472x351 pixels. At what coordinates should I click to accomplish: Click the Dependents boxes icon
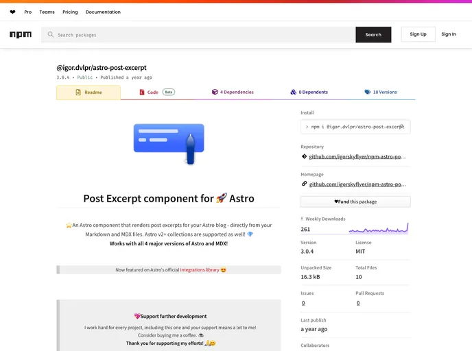click(293, 92)
